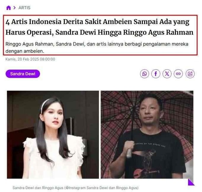
Task: Open the Sandra Dewi tag pill
Action: (x=23, y=74)
